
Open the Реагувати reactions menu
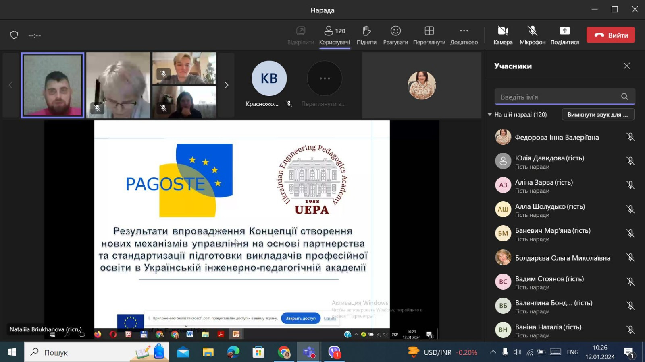(x=395, y=35)
